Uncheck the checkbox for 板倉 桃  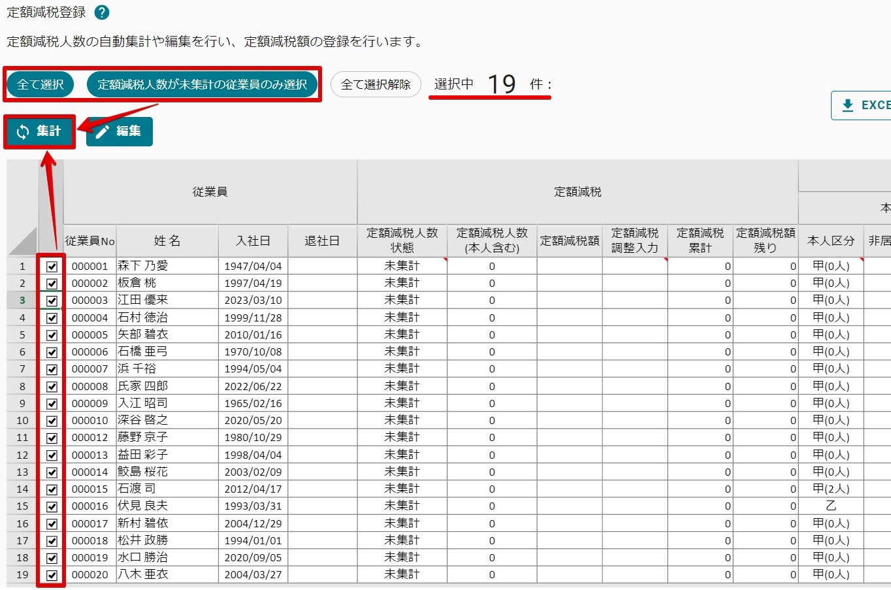(x=52, y=284)
